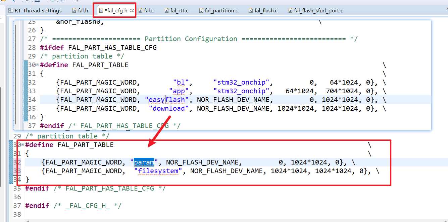The image size is (448, 222).
Task: Switch to the fal_flash.c tab
Action: [263, 10]
